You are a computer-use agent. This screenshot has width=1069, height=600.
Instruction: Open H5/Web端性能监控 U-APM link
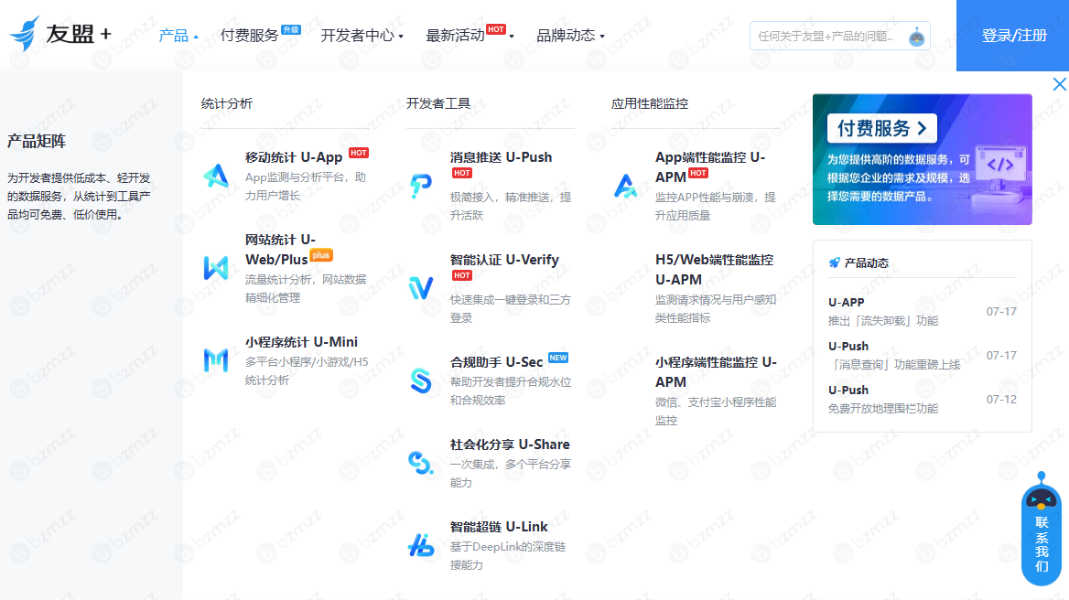click(715, 270)
